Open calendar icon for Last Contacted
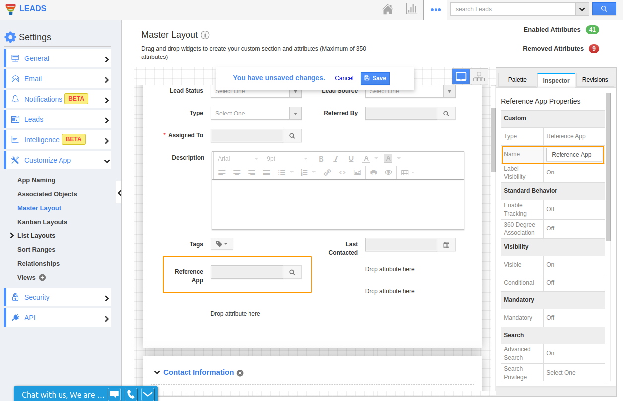Image resolution: width=623 pixels, height=401 pixels. coord(446,245)
